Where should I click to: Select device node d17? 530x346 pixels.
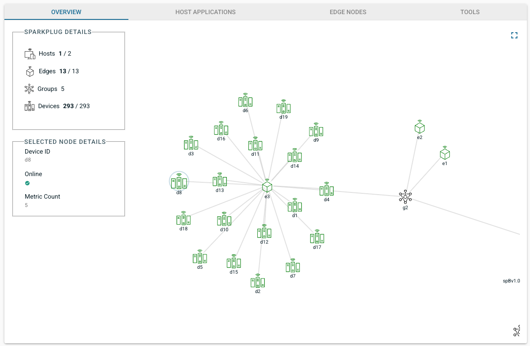(317, 237)
